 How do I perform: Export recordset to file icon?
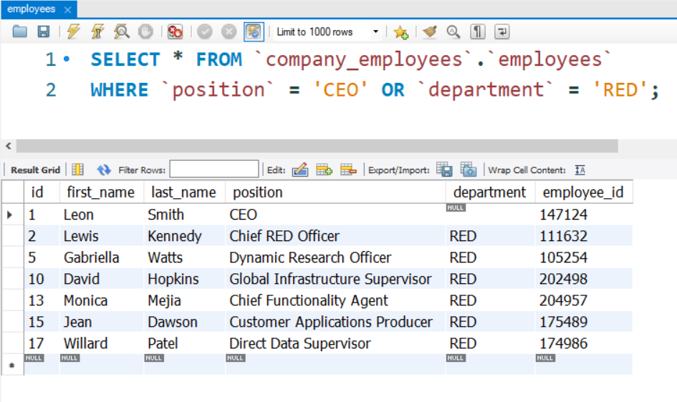[x=444, y=170]
